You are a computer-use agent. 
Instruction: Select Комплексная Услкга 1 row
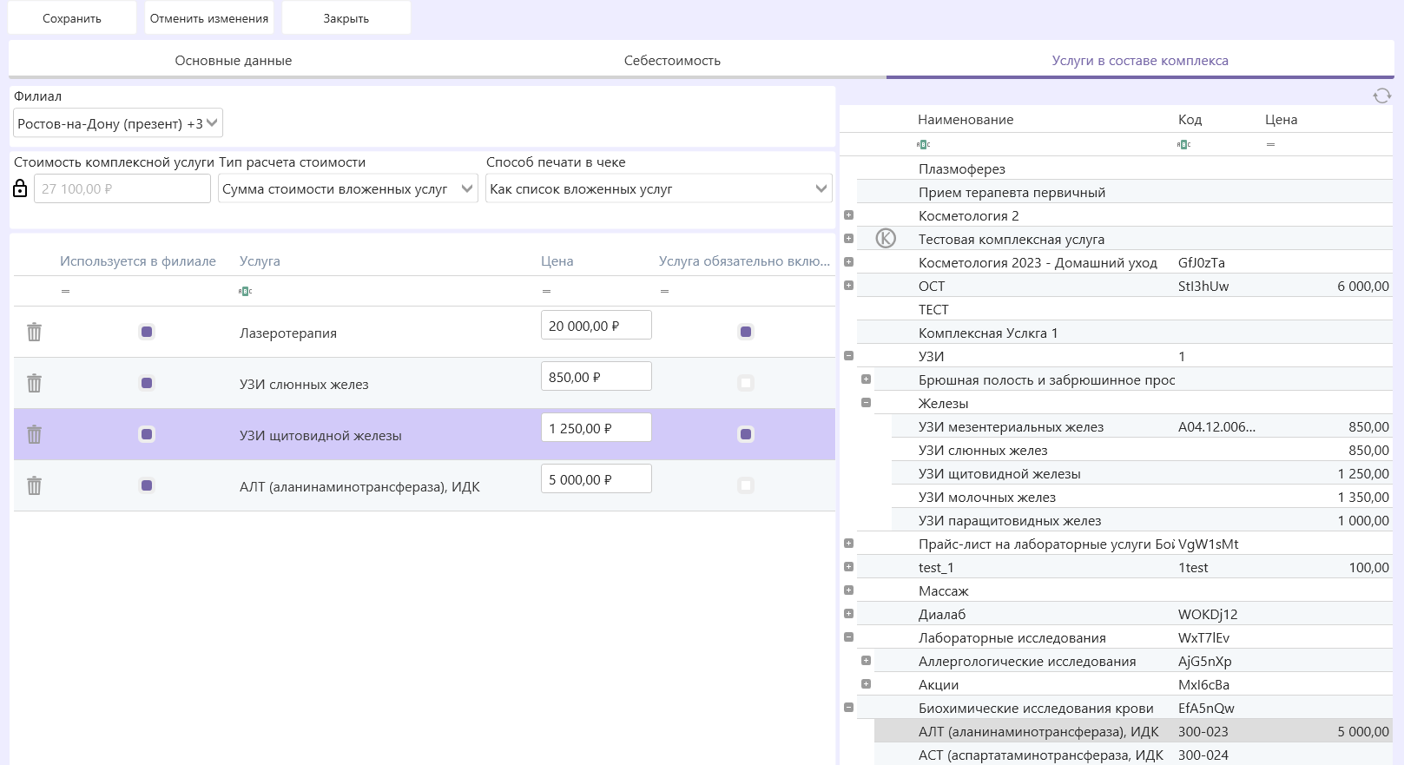pos(1125,333)
